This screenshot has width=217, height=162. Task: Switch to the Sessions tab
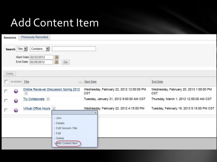(x=10, y=37)
